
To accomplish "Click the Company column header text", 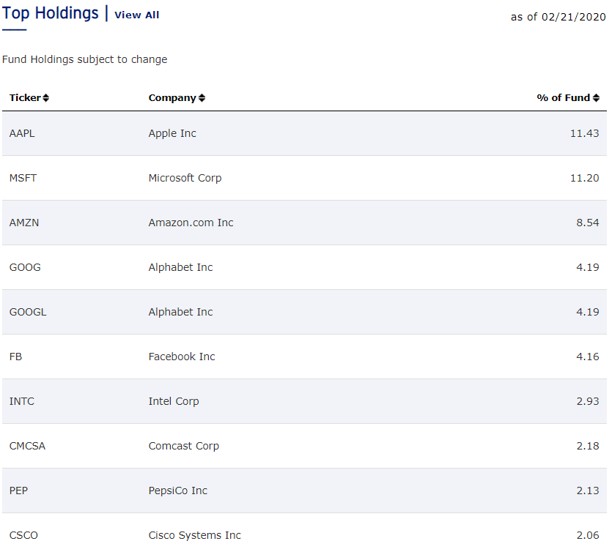I will tap(172, 98).
